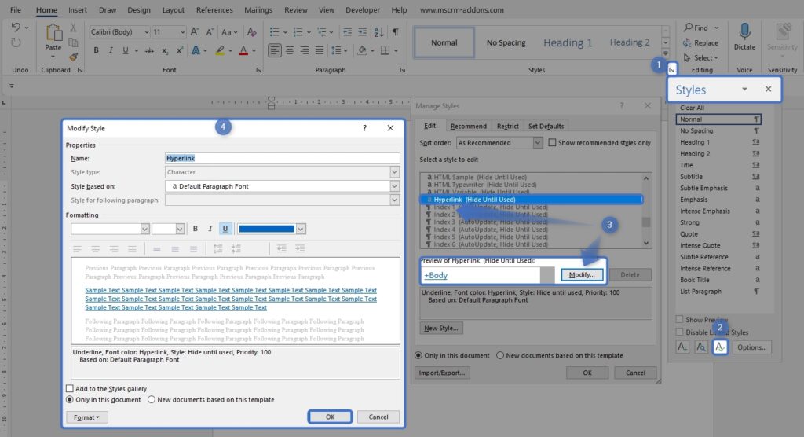Align text left in ribbon

click(275, 50)
